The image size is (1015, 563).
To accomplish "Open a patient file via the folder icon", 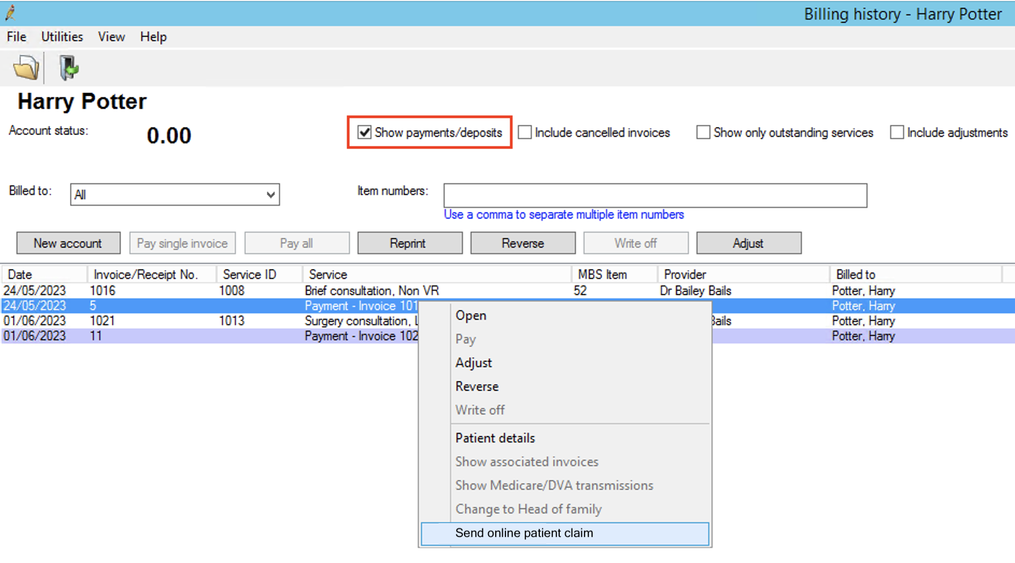I will click(x=25, y=67).
